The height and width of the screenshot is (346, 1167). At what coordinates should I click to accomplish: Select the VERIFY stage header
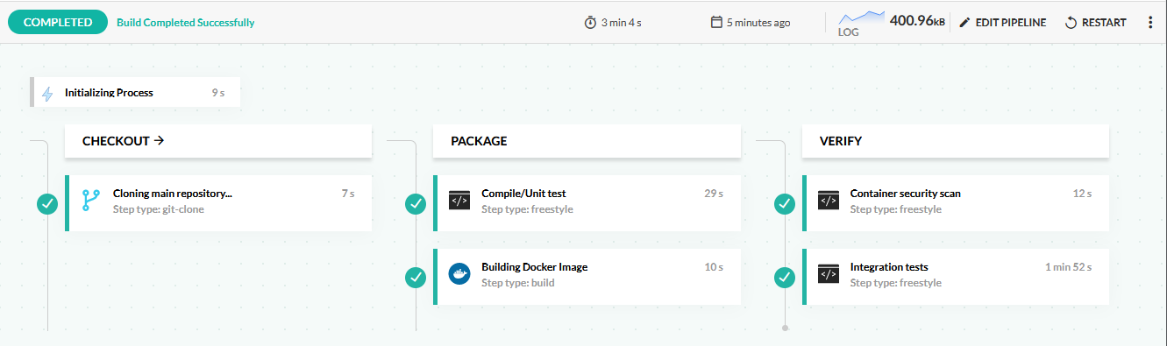(956, 141)
